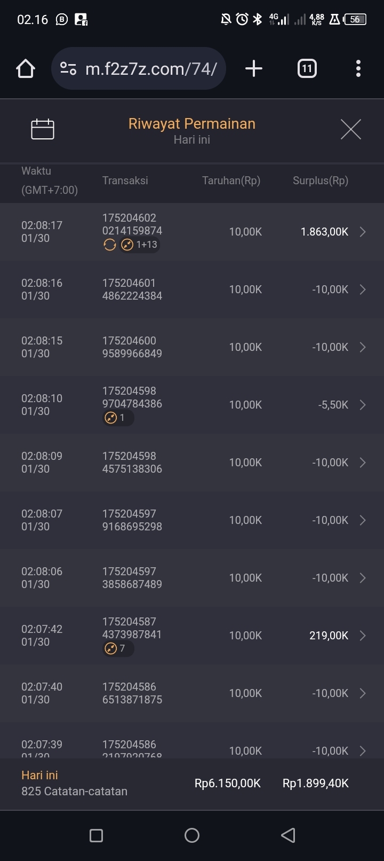Viewport: 384px width, 861px height.
Task: Tap the Android home circle button
Action: 192,835
